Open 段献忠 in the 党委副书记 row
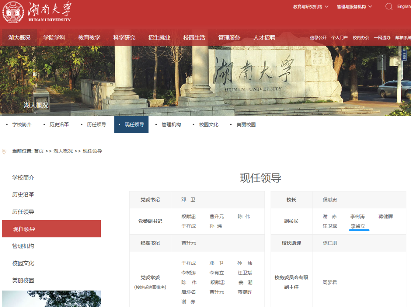 point(189,216)
